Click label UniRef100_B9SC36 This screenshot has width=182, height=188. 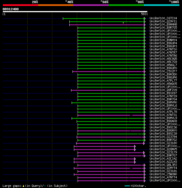click(x=163, y=127)
